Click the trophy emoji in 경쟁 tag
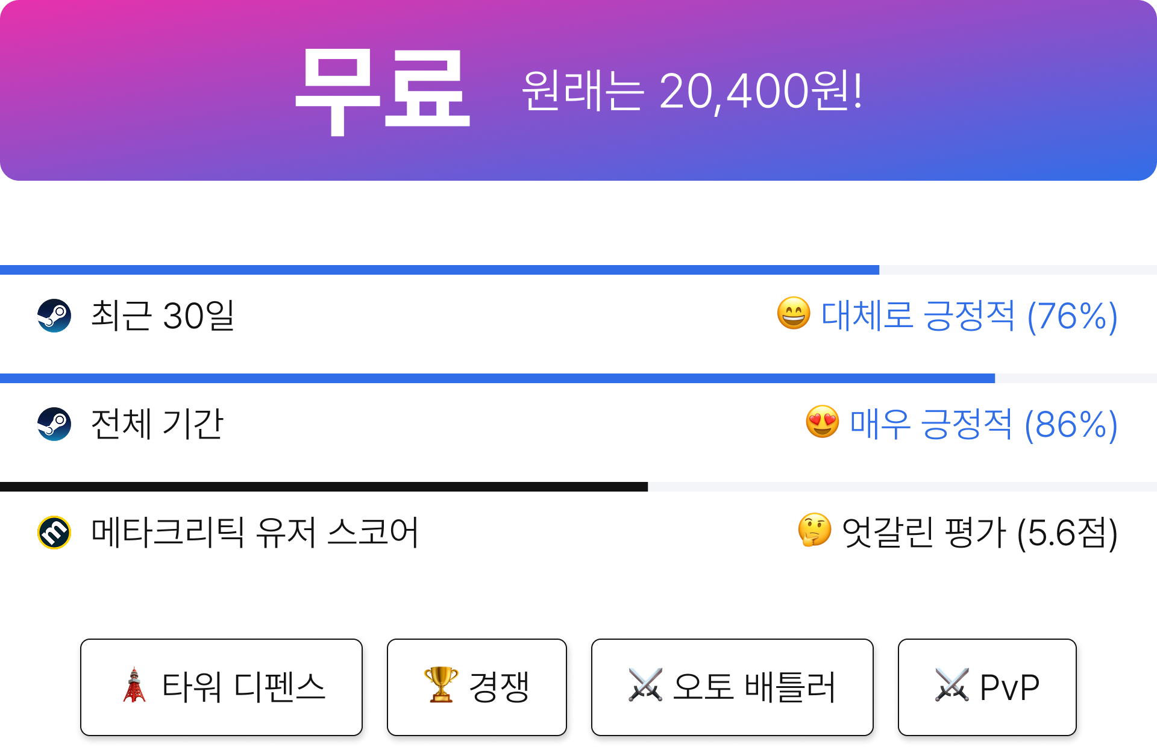This screenshot has height=747, width=1157. point(441,685)
